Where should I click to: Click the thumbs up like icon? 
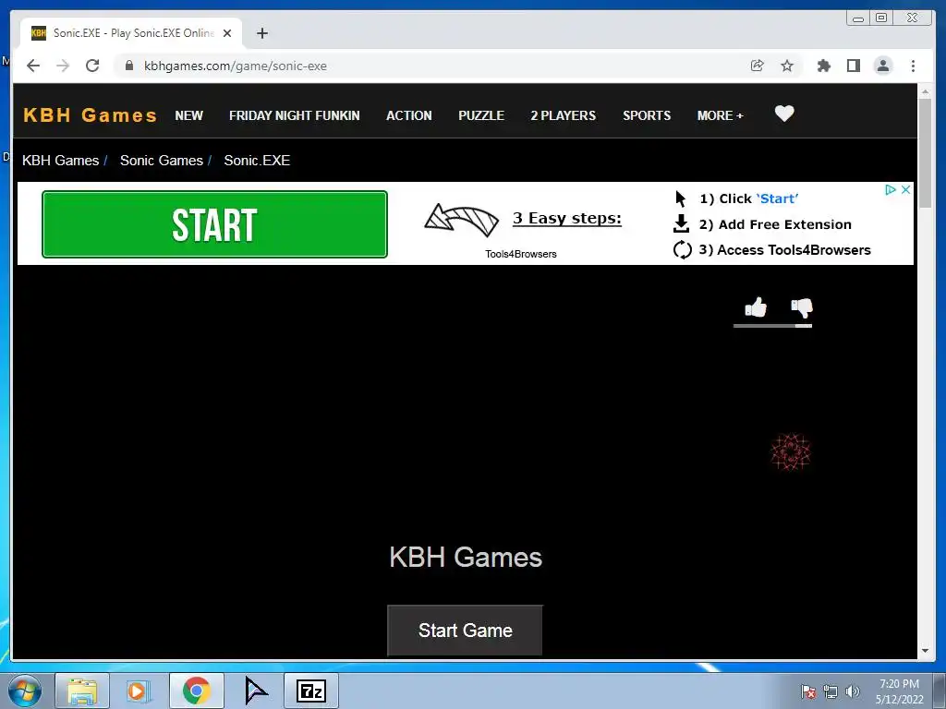point(756,307)
